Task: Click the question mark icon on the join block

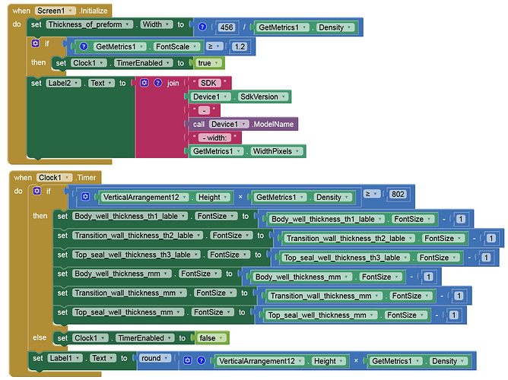Action: click(157, 83)
